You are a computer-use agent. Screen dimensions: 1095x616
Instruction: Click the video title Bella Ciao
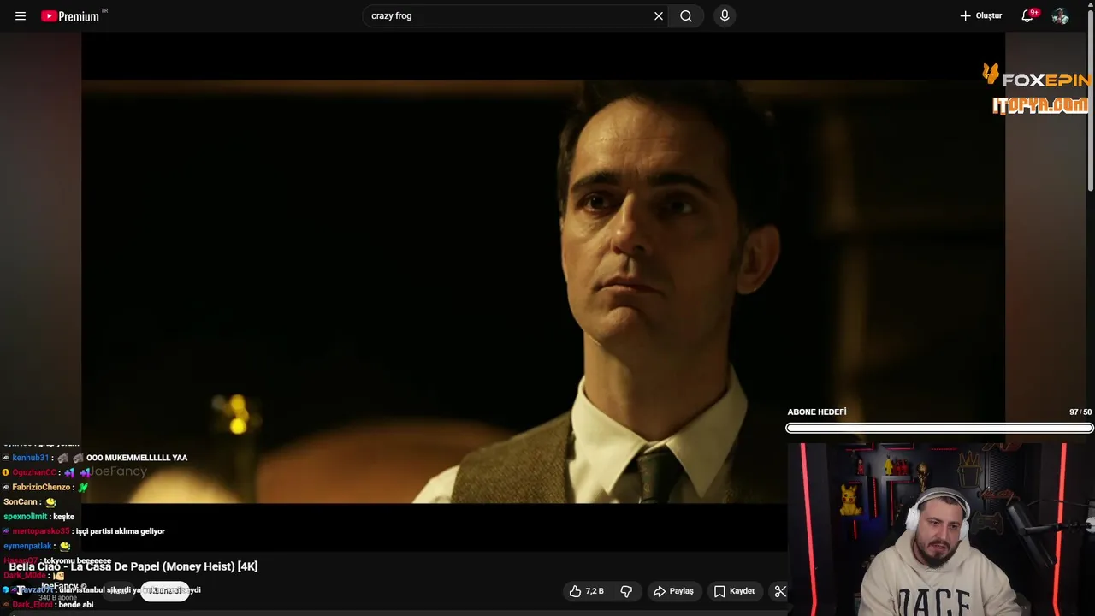point(133,566)
